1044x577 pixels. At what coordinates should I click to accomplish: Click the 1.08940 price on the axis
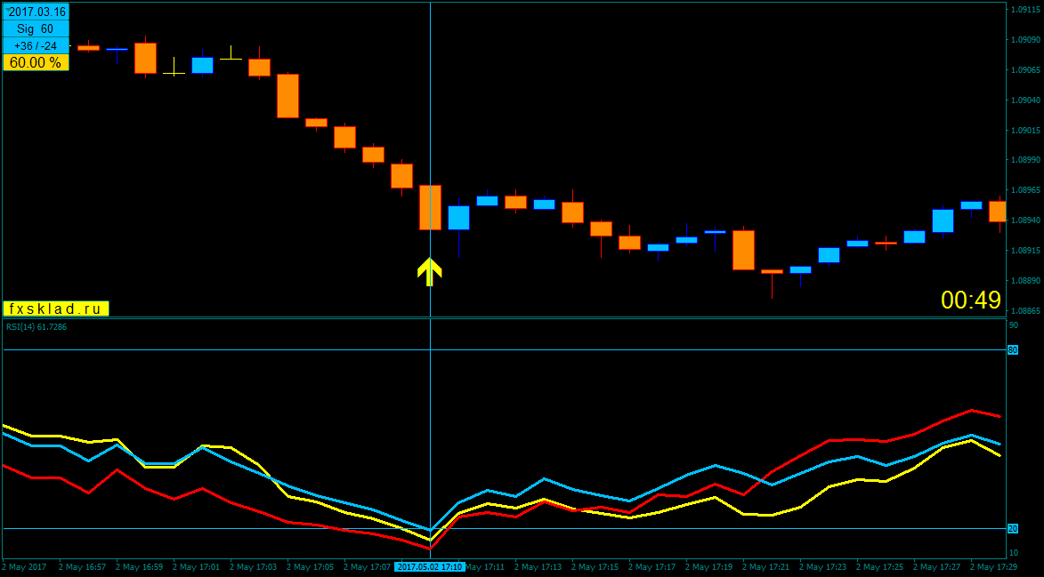coord(1024,220)
